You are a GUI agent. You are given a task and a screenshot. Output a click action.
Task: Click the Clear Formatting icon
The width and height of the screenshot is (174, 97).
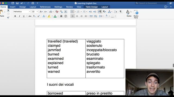[57, 12]
